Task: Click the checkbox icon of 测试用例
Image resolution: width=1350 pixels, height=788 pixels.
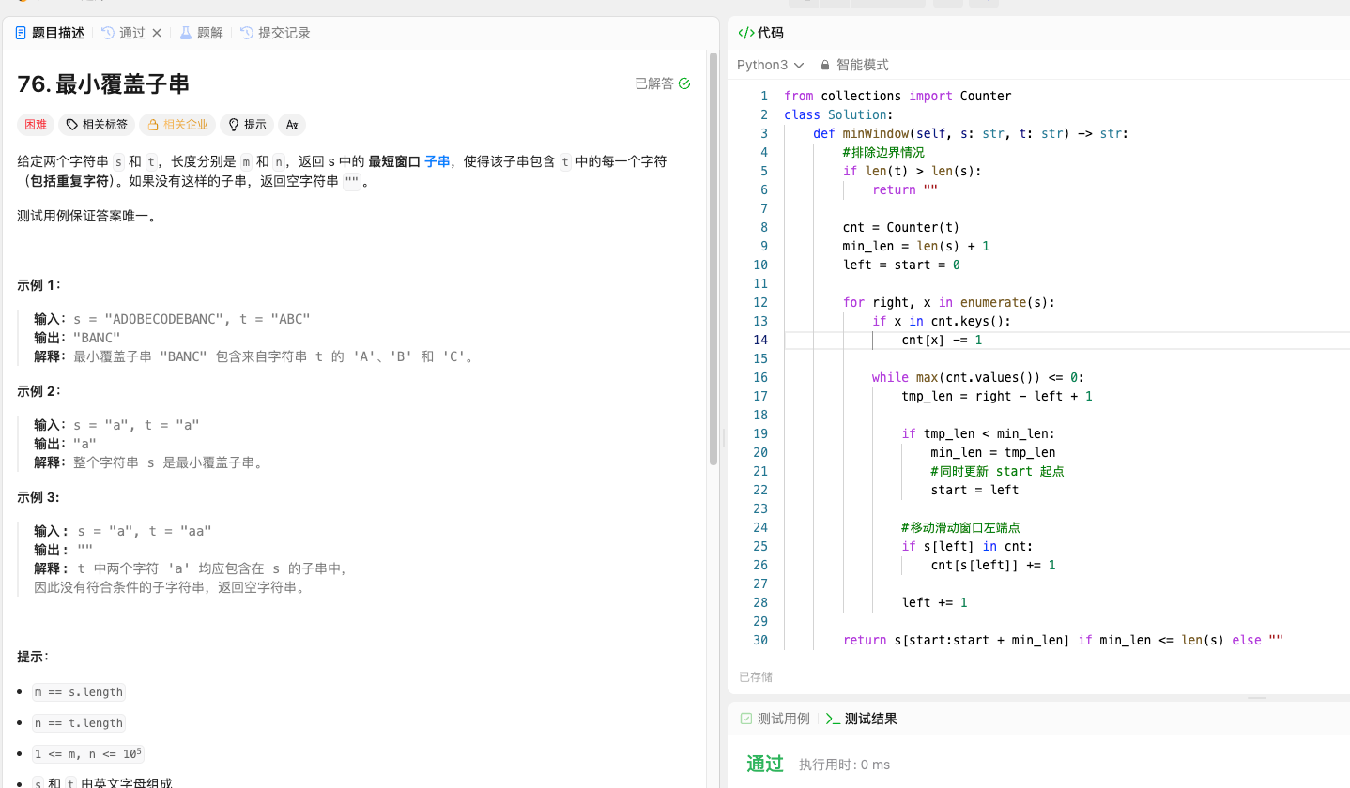Action: [x=746, y=720]
